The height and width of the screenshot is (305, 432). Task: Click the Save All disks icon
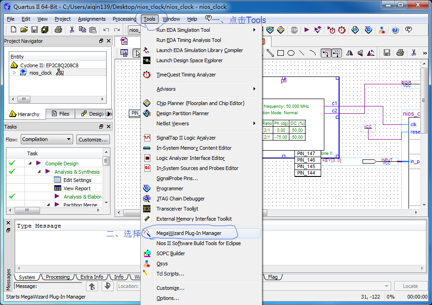(x=45, y=29)
